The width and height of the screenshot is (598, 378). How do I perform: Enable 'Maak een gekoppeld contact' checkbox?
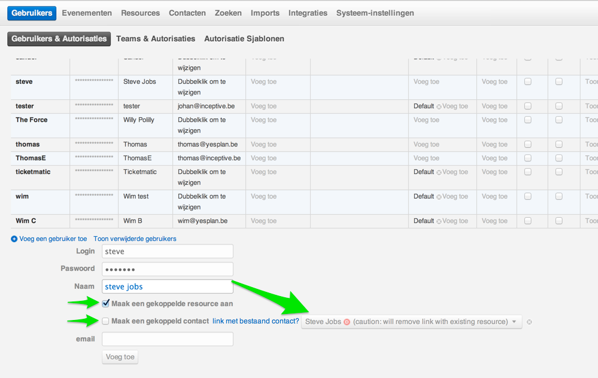(x=105, y=321)
